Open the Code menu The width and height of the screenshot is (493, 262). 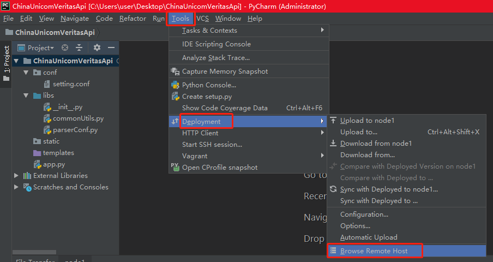point(104,19)
